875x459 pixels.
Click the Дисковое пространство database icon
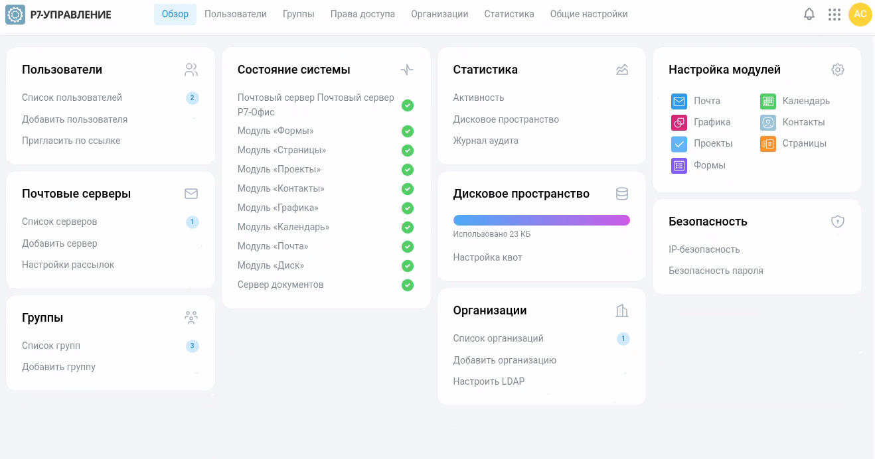(622, 194)
